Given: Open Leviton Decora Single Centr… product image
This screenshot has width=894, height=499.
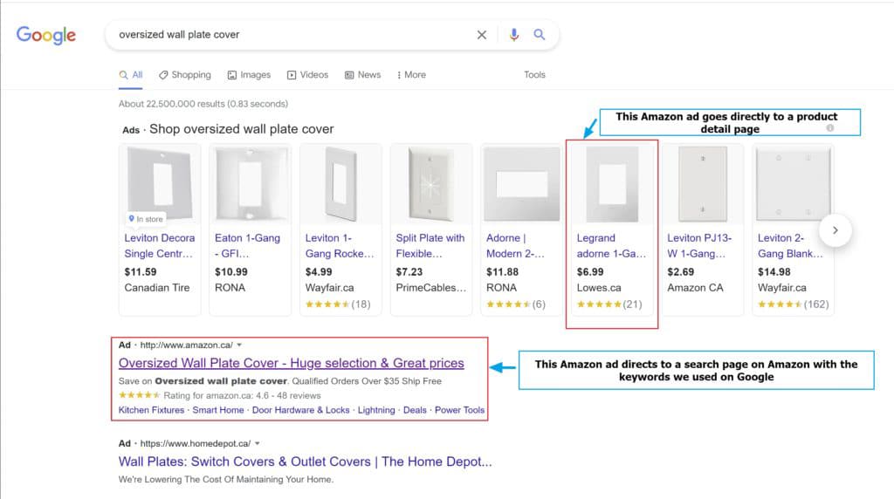Looking at the screenshot, I should click(160, 184).
